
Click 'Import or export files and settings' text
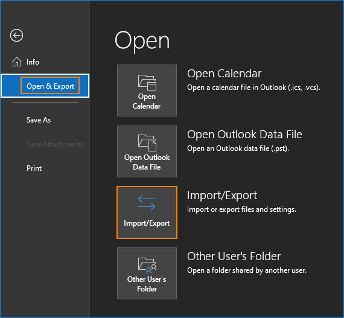click(241, 209)
